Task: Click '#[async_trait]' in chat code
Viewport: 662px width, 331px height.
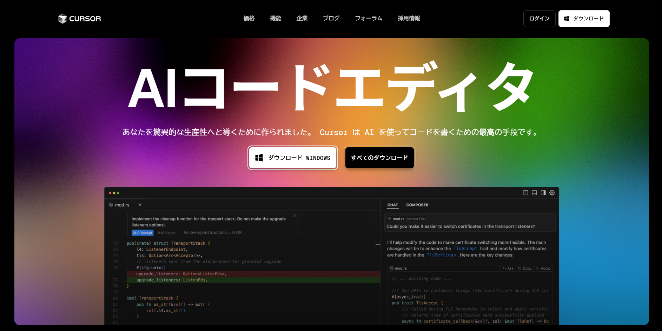Action: pyautogui.click(x=409, y=297)
